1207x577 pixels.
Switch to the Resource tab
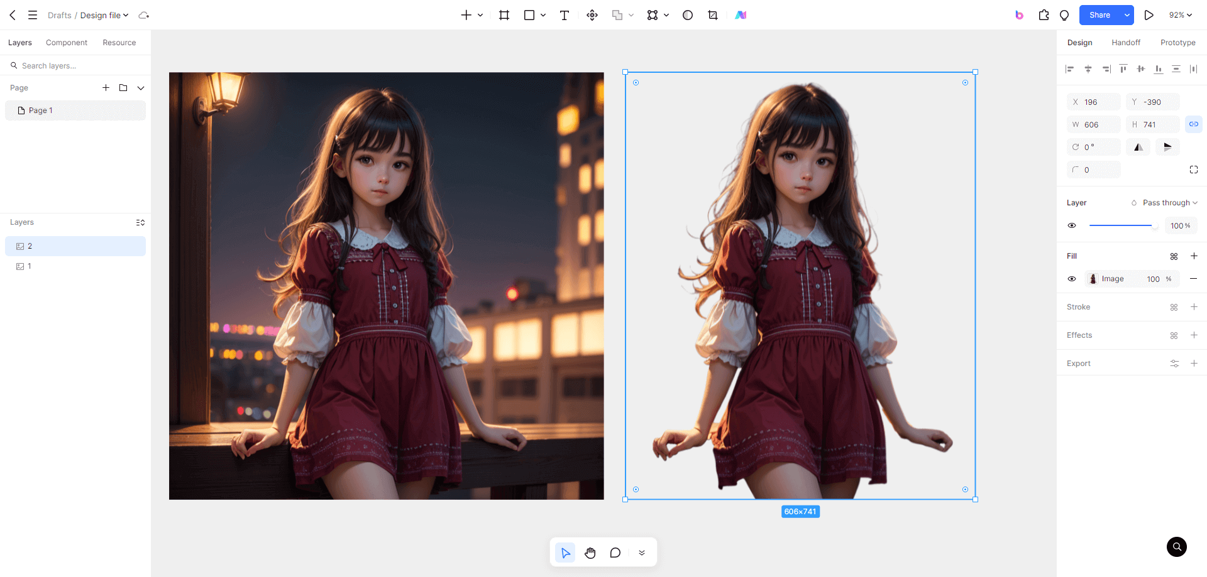(119, 43)
